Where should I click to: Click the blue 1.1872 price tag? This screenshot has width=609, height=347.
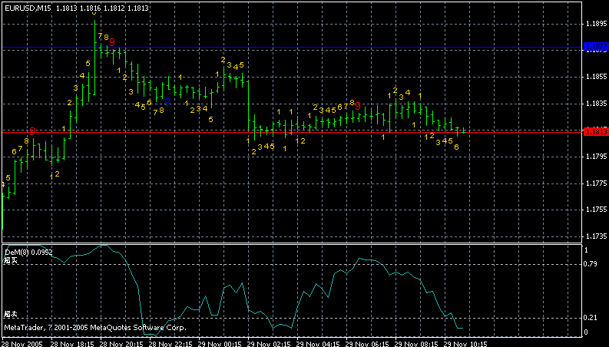tap(595, 48)
